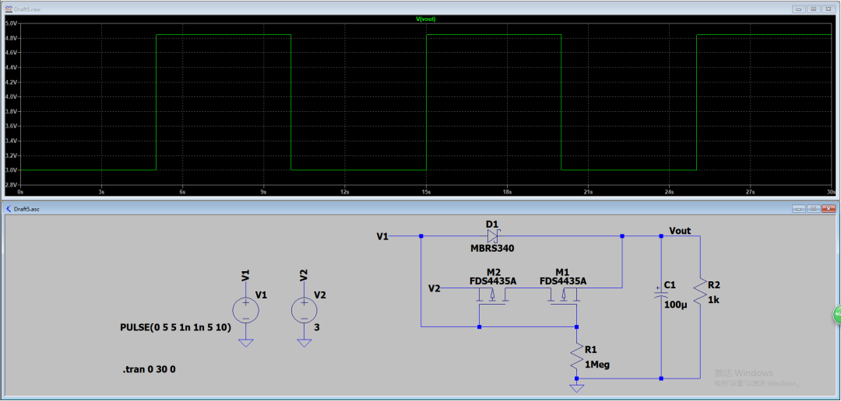Select the M1 MOSFET symbol
This screenshot has width=841, height=401.
pos(563,296)
